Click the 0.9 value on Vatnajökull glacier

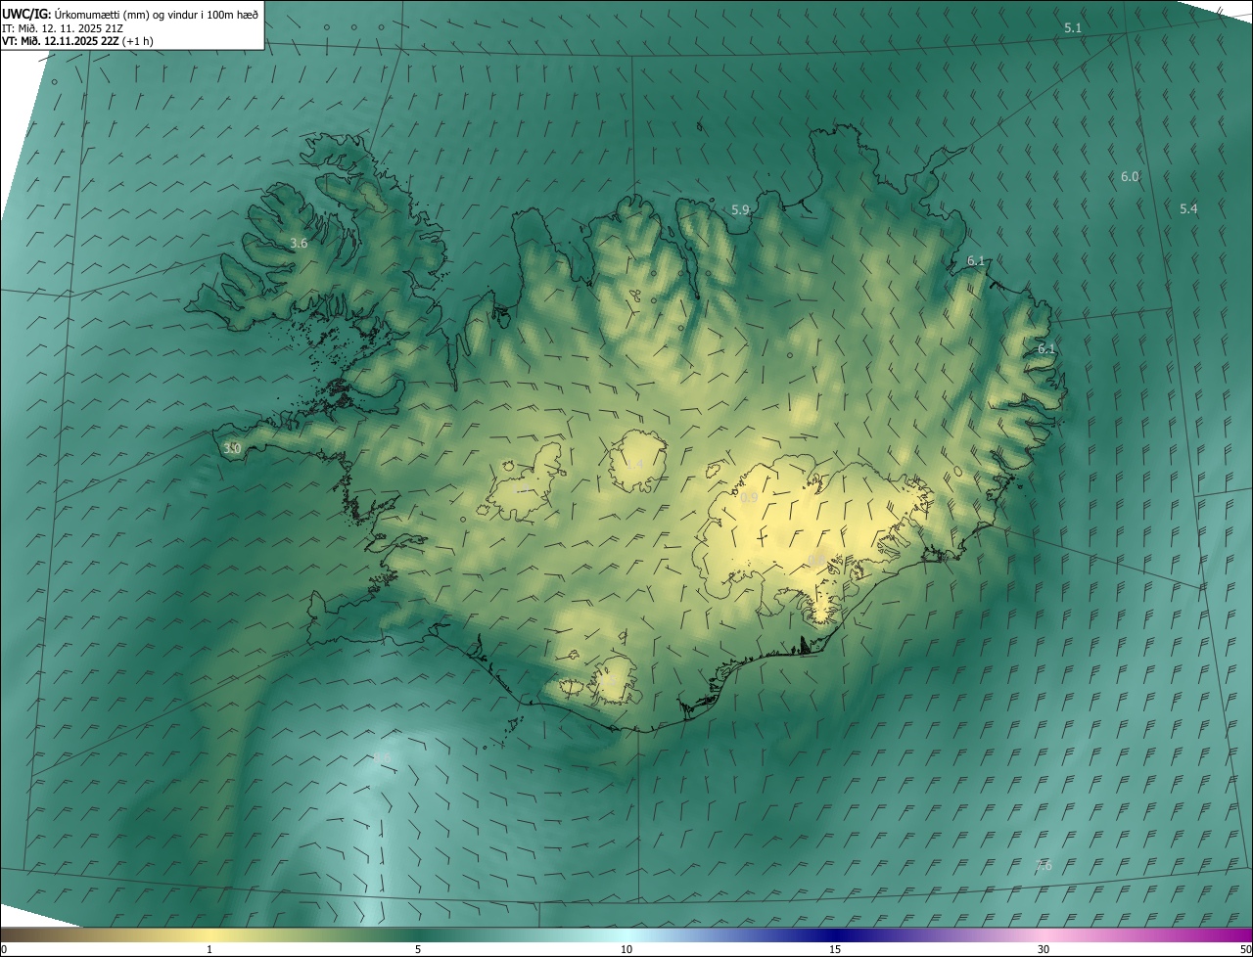pos(749,498)
